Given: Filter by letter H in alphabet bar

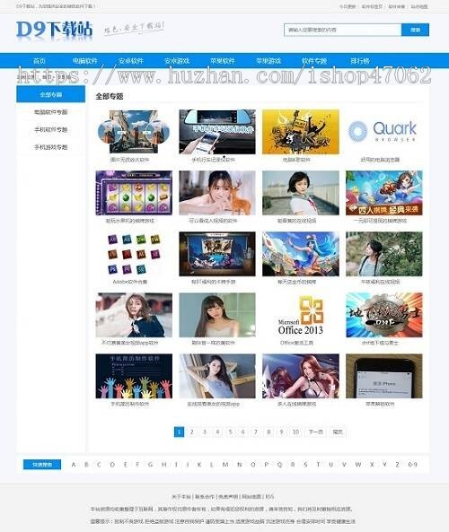Looking at the screenshot, I should [x=164, y=465].
